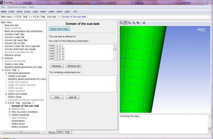The height and width of the screenshot is (139, 213).
Task: Click Define molds in the tree
Action: tap(15, 97)
